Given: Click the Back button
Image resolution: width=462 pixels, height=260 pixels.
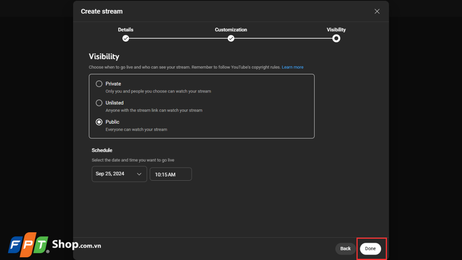Looking at the screenshot, I should 345,248.
